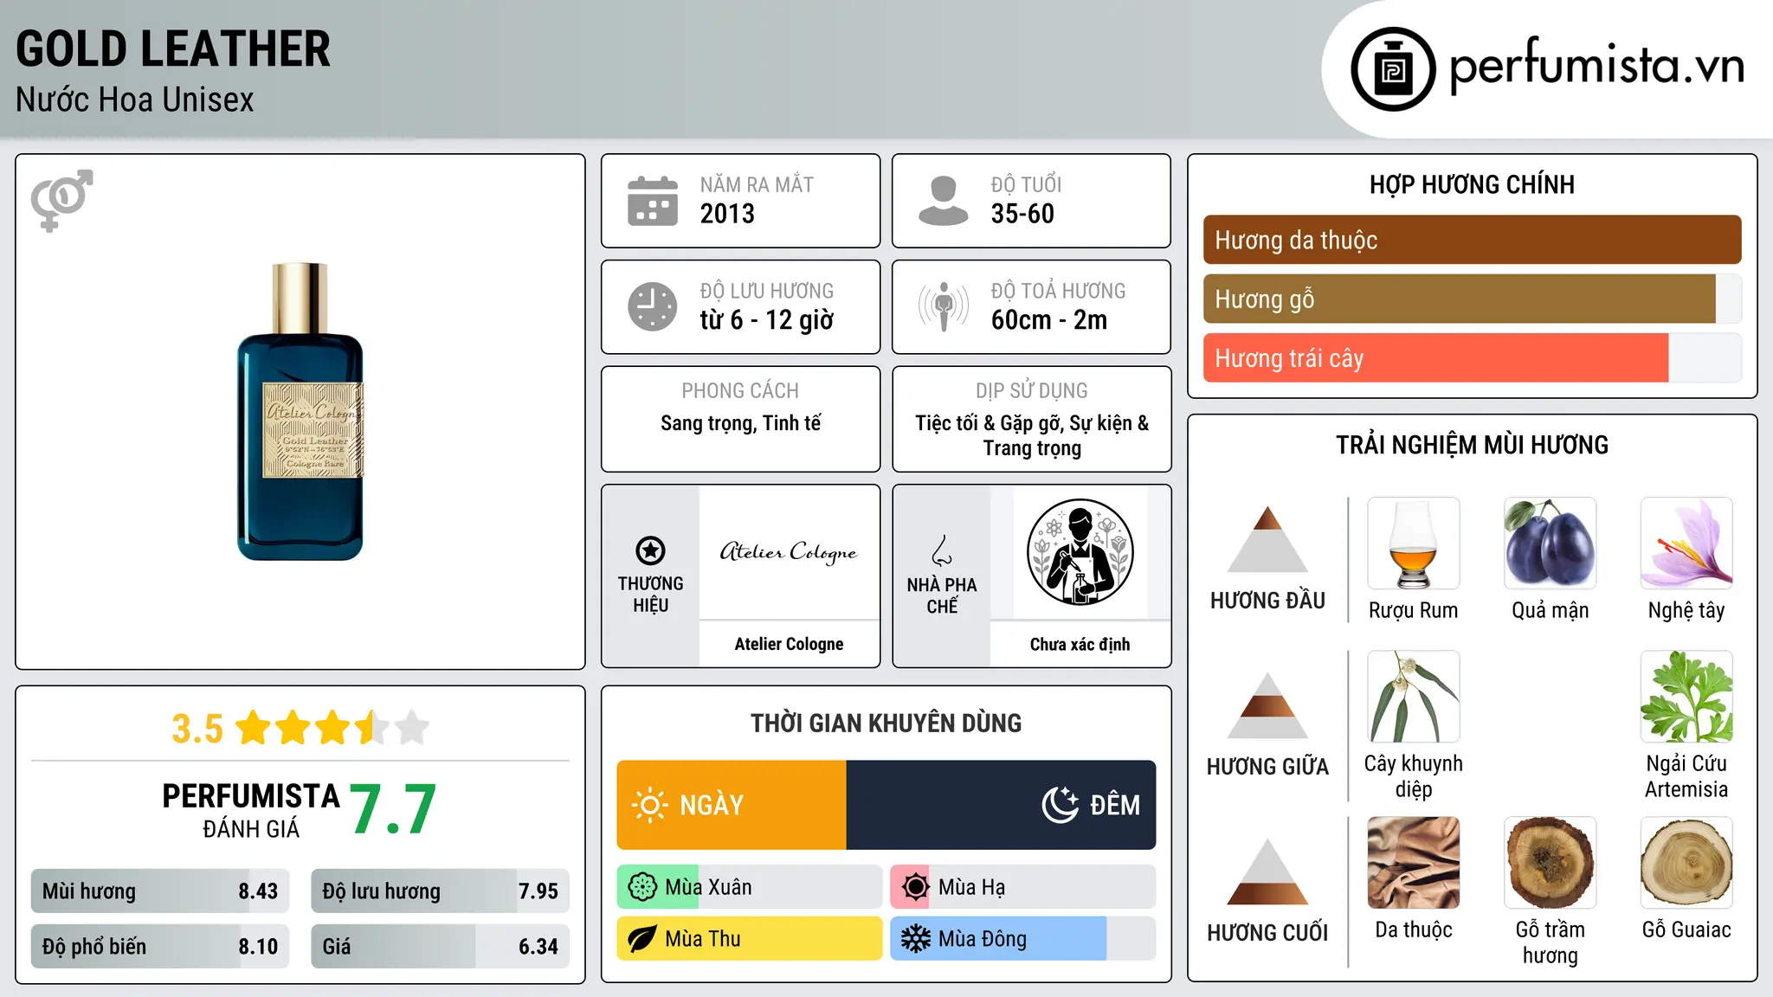Click the 'Atelier Cologne' brand name caption
Viewport: 1773px width, 997px height.
[789, 644]
